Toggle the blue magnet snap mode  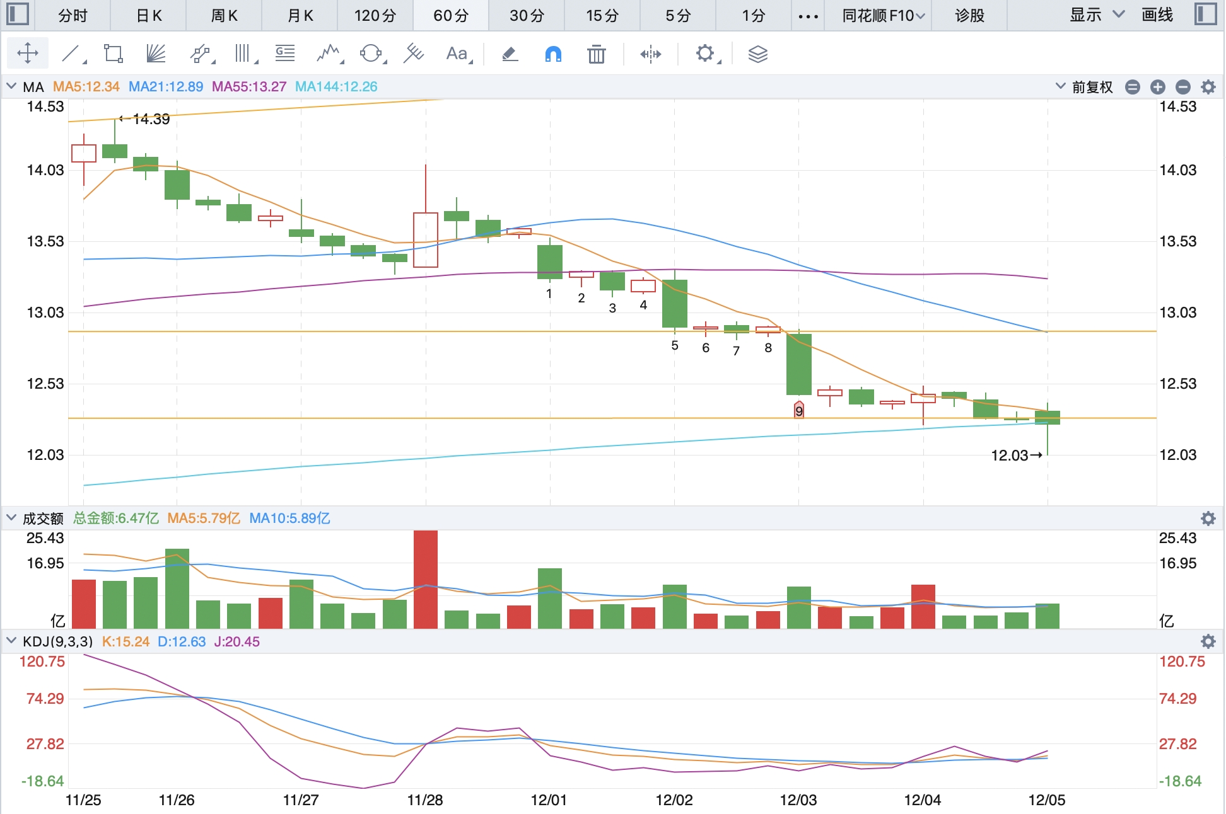553,54
